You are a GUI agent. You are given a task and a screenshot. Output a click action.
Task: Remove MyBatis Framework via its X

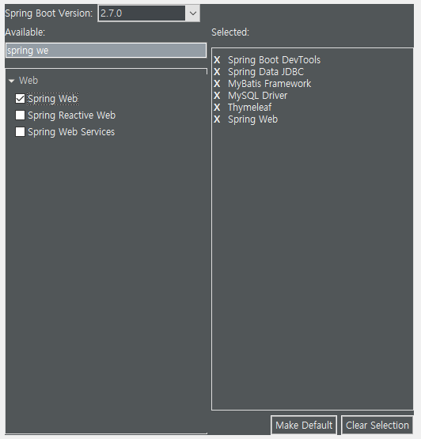click(x=217, y=84)
